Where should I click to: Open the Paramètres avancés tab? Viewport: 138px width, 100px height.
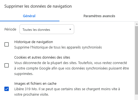coord(99,16)
